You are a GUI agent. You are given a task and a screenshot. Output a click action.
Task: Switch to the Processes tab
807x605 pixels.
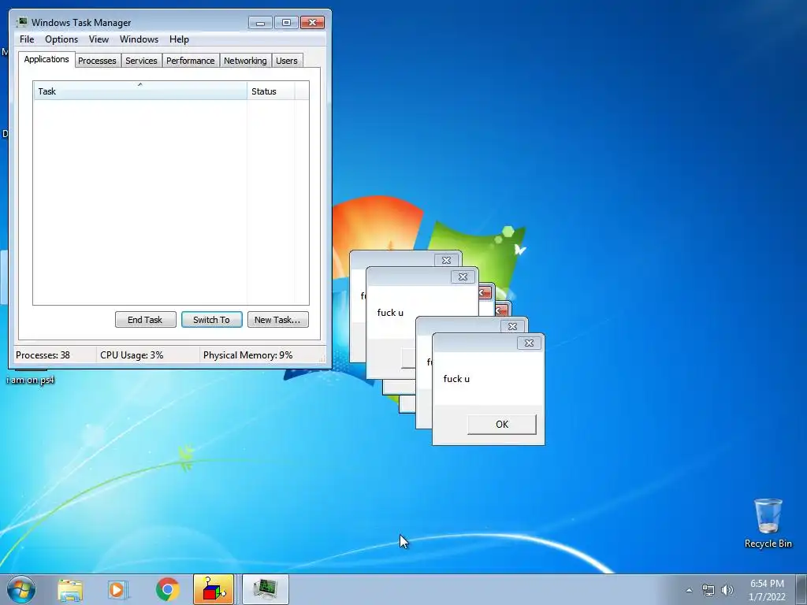[97, 61]
